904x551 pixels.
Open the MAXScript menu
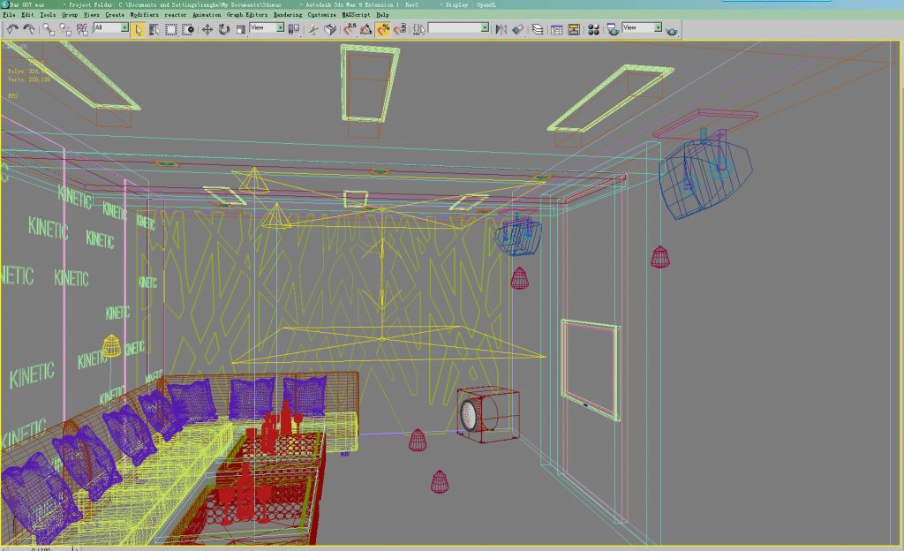[354, 15]
